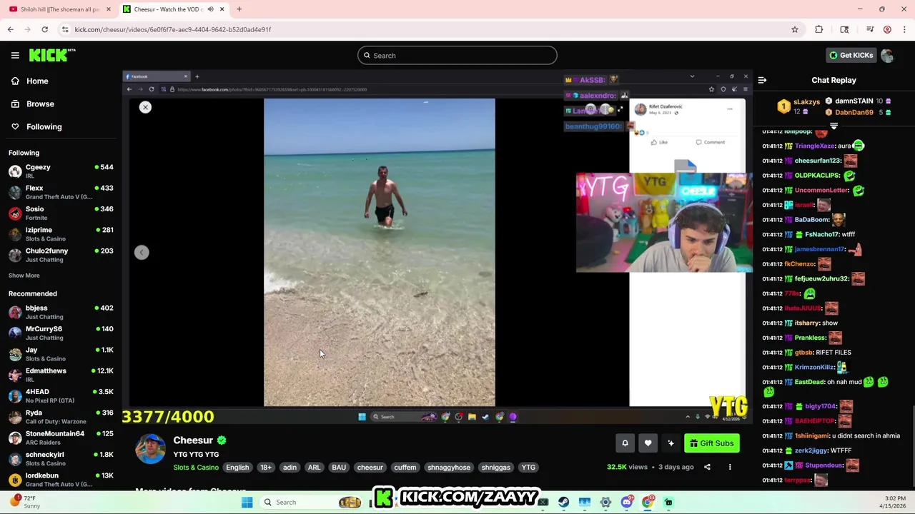Switch to the Cheesur VOD tab
The height and width of the screenshot is (514, 915).
coord(167,9)
